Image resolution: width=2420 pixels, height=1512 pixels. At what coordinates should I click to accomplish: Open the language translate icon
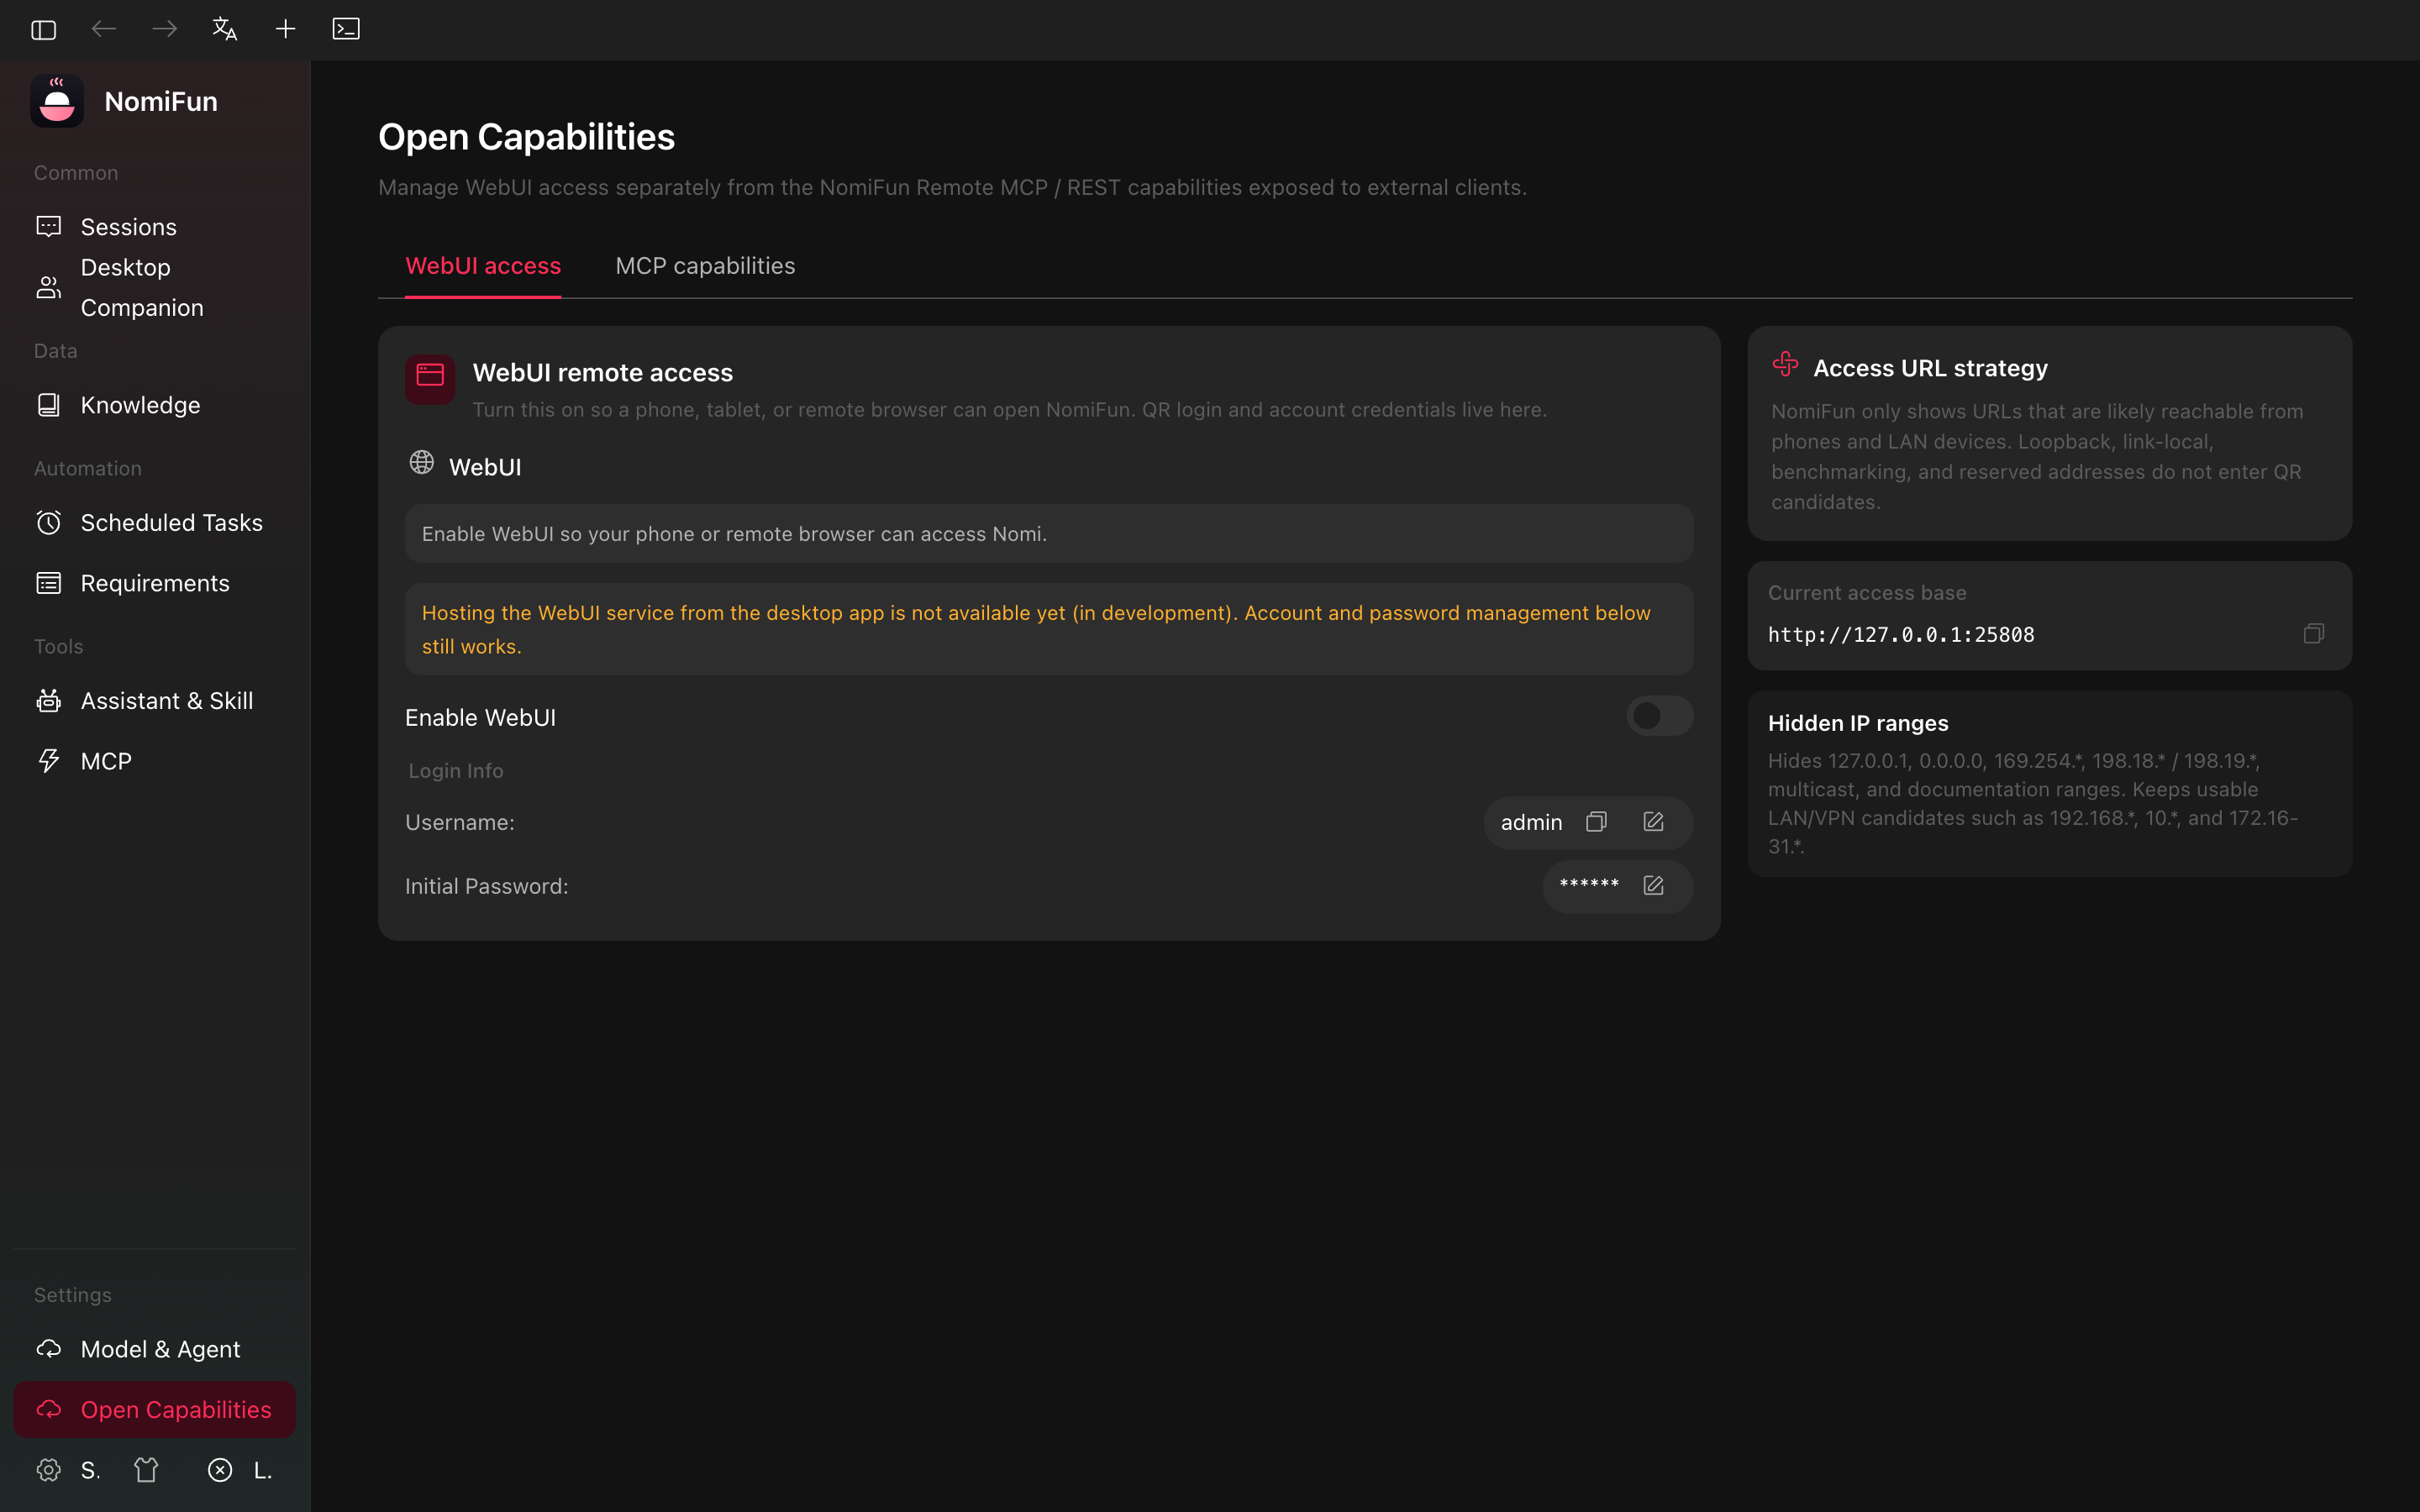[225, 29]
